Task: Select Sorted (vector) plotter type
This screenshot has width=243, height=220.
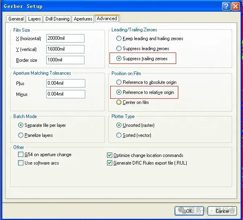Action: click(x=119, y=135)
